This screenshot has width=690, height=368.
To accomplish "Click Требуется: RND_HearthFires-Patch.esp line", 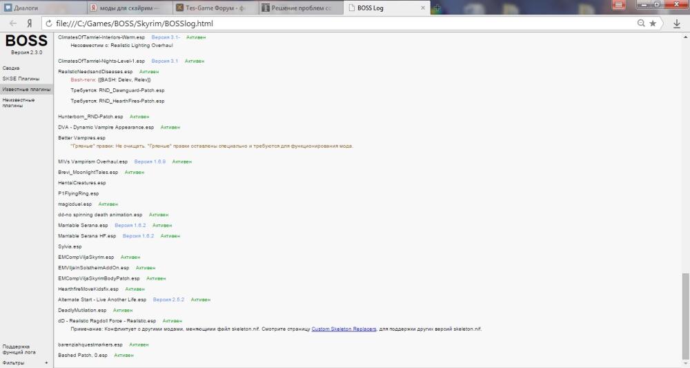I will [x=117, y=101].
